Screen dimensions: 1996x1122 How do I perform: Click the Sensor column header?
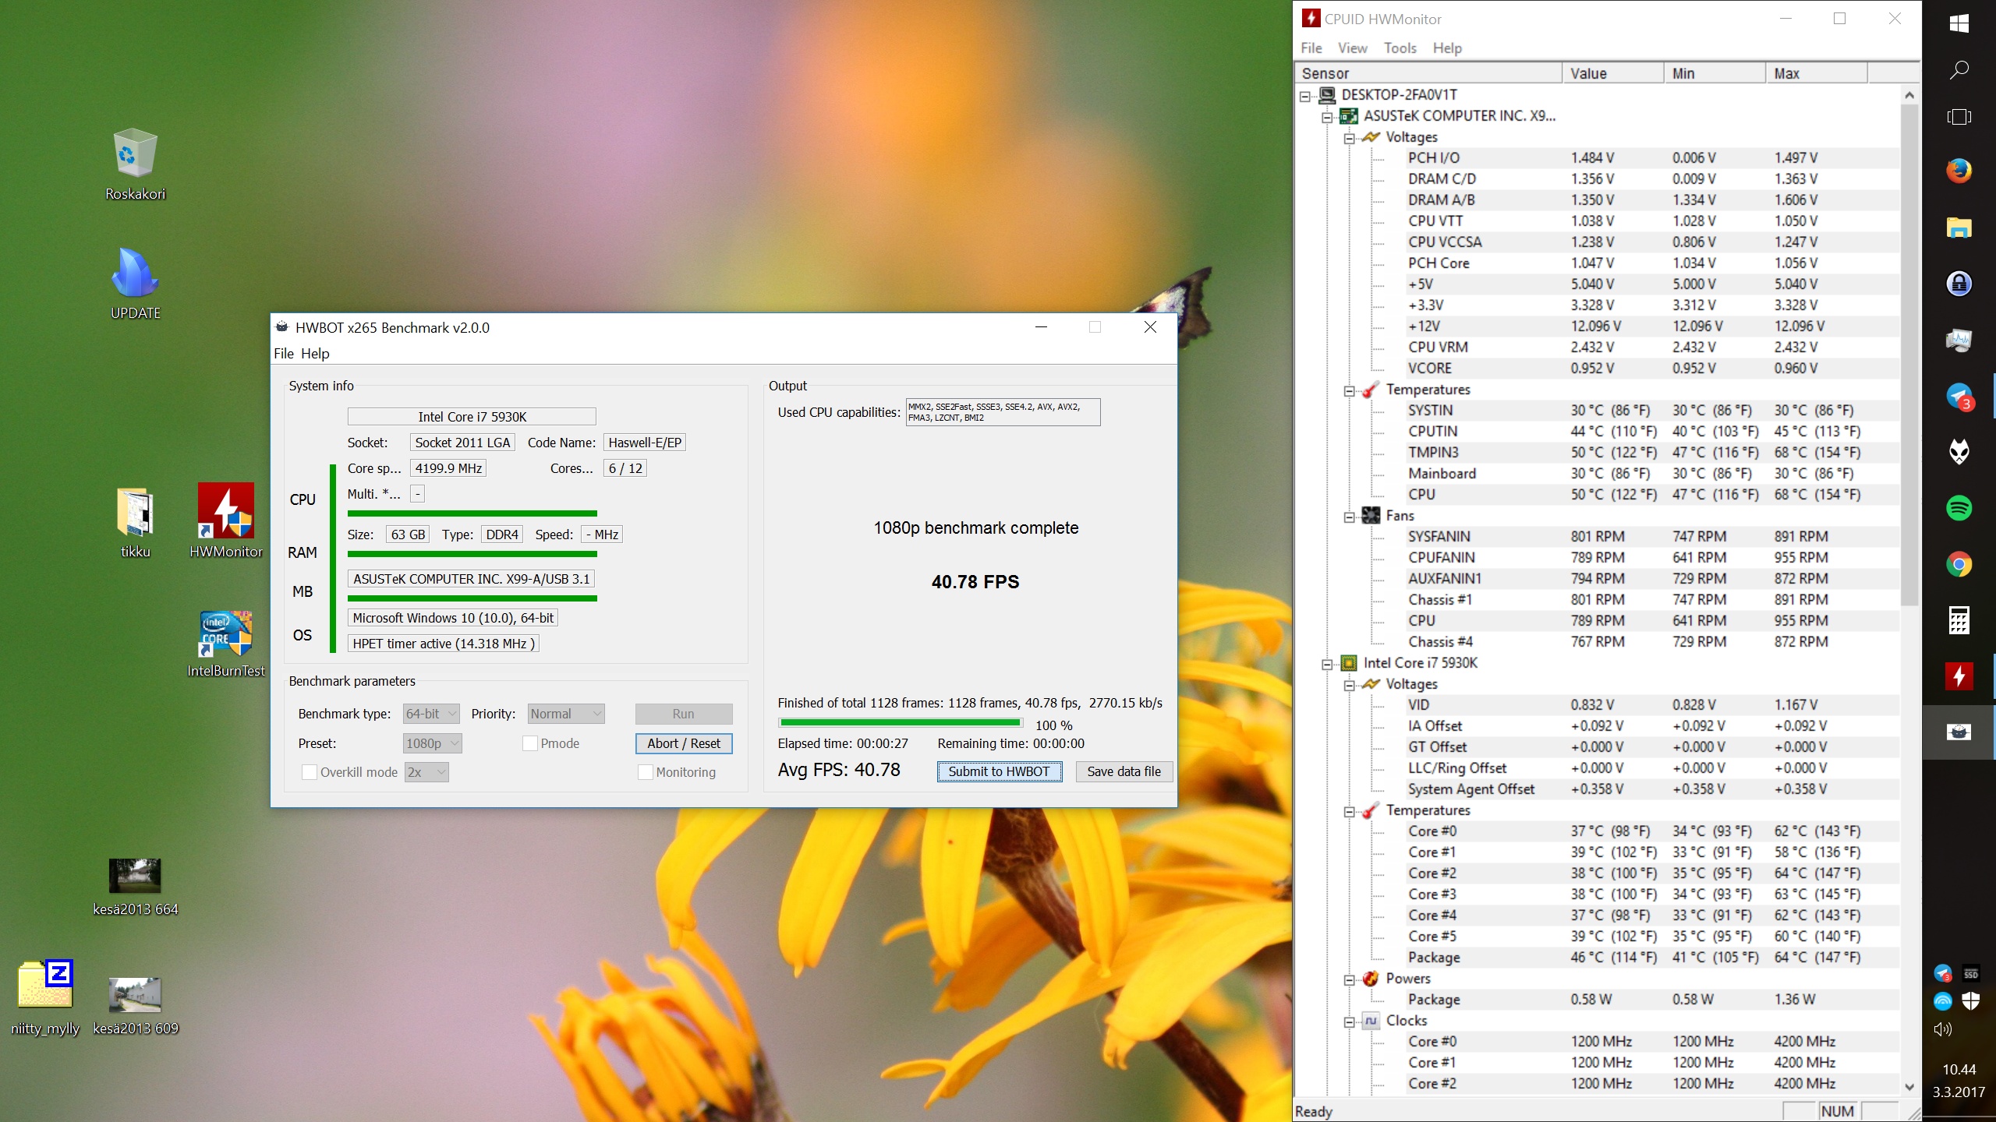point(1430,73)
